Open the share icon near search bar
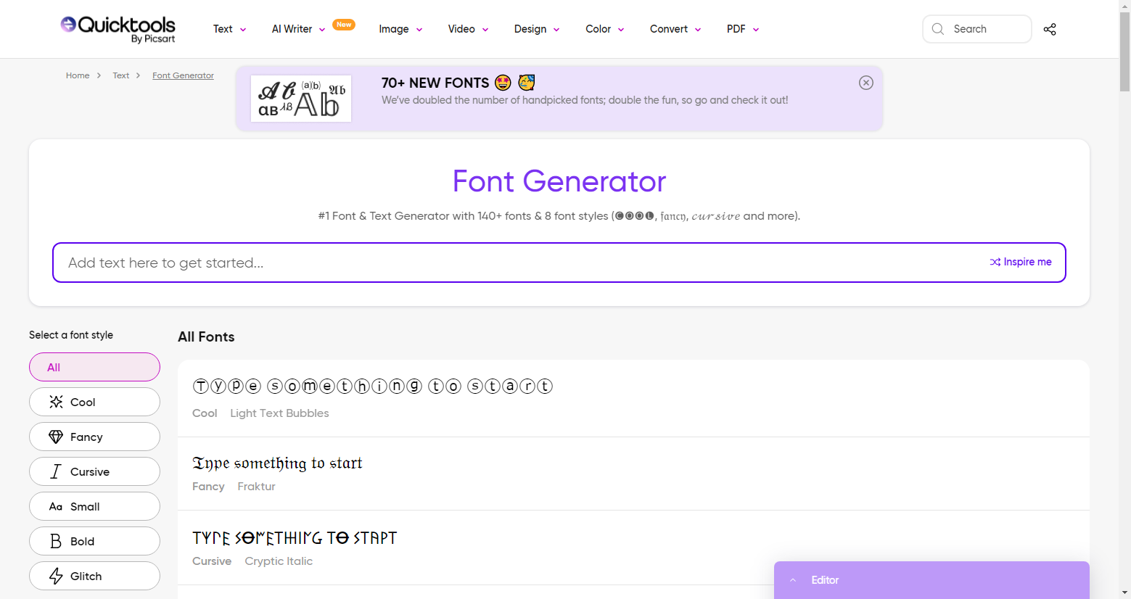Screen dimensions: 1131x599 coord(1050,29)
